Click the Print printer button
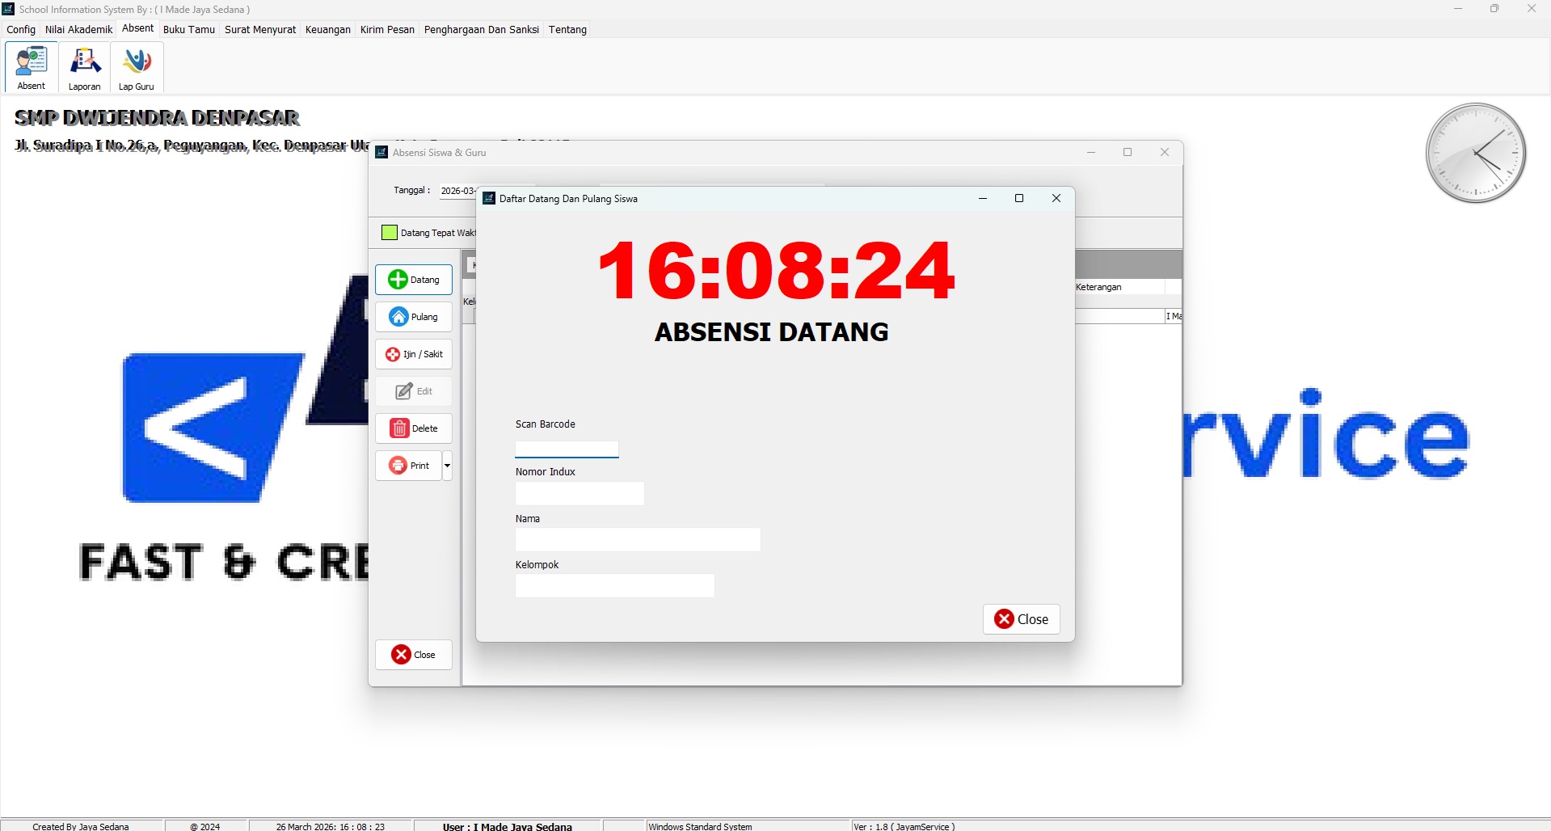This screenshot has width=1551, height=831. coord(409,466)
